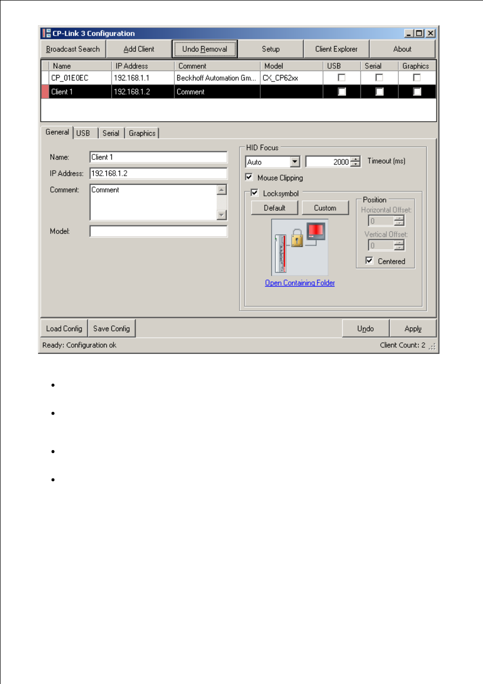Open the About dialog
The width and height of the screenshot is (483, 684).
(402, 49)
